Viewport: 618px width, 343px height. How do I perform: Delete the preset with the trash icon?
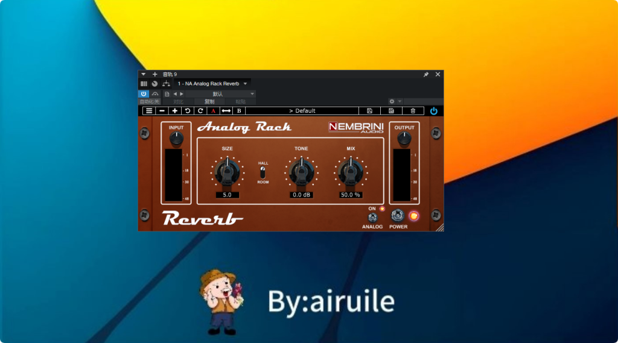(x=413, y=111)
